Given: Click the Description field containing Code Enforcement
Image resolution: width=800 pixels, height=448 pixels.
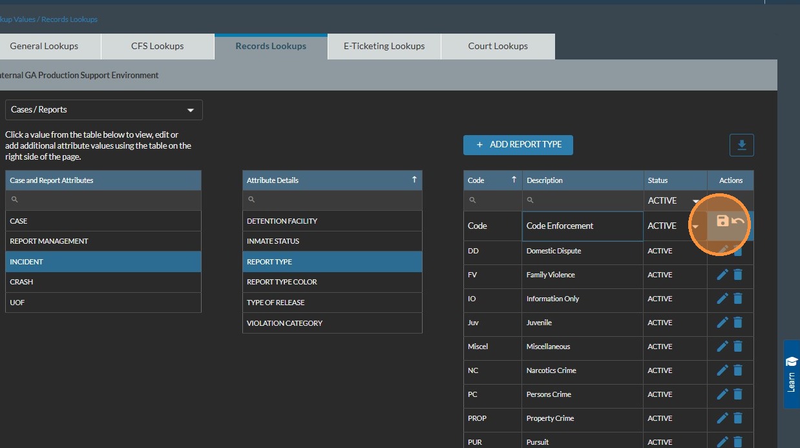Looking at the screenshot, I should [582, 226].
